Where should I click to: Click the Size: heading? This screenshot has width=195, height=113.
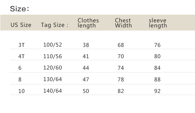point(19,9)
